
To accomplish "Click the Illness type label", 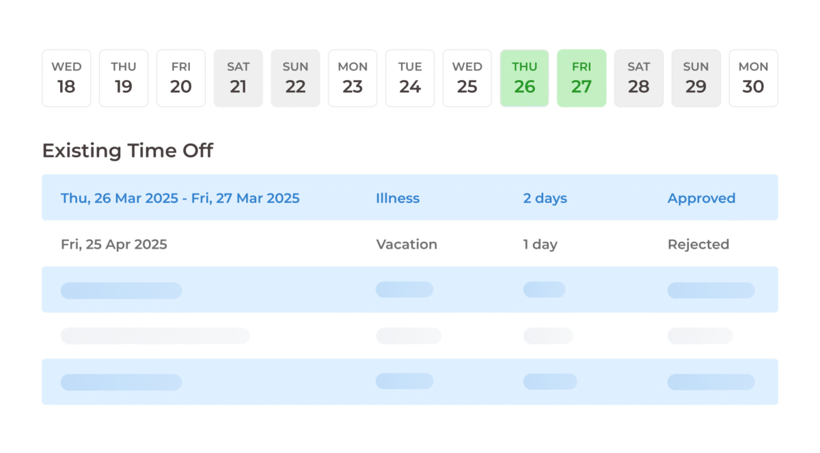I will (398, 198).
